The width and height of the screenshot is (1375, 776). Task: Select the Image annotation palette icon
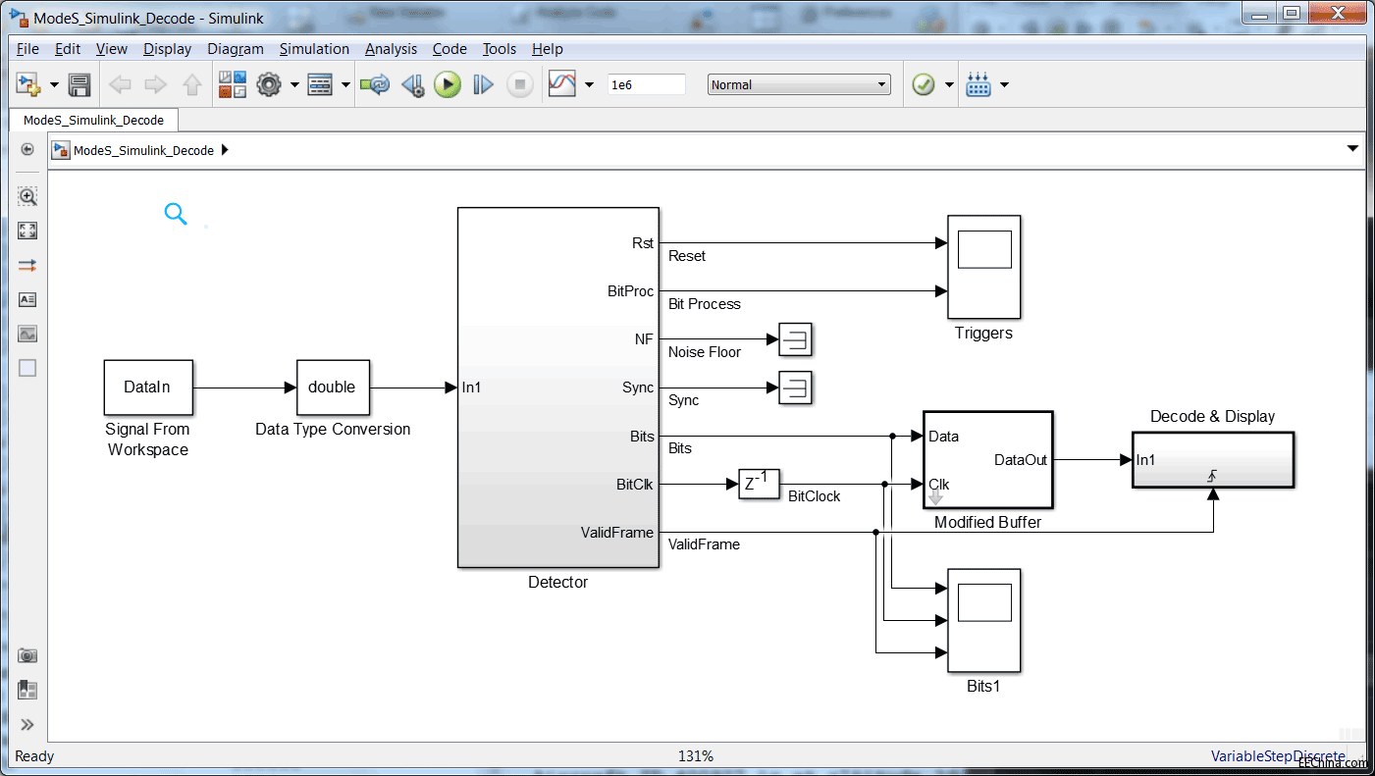[x=27, y=334]
